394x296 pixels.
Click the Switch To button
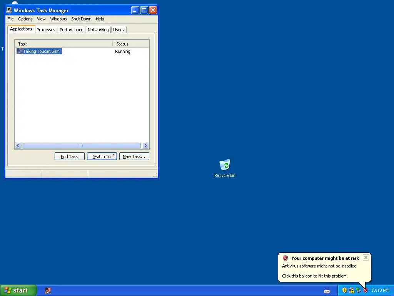click(102, 156)
